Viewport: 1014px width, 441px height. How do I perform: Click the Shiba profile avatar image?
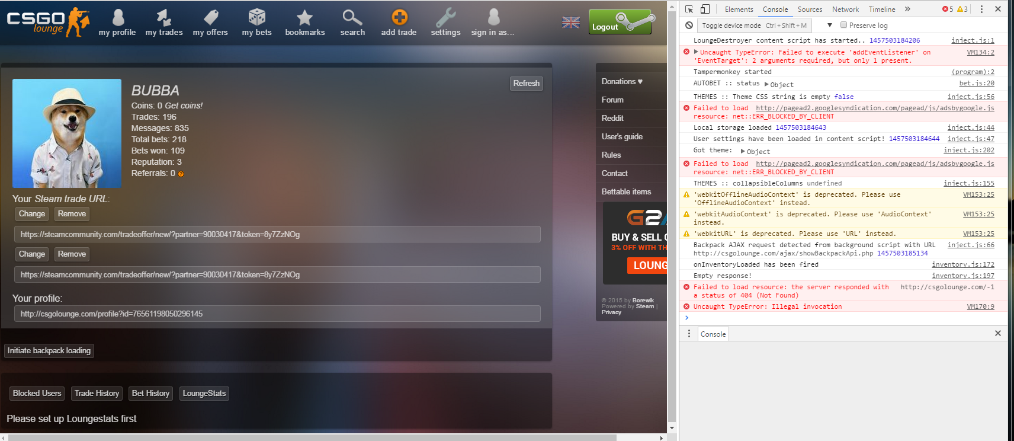coord(67,133)
